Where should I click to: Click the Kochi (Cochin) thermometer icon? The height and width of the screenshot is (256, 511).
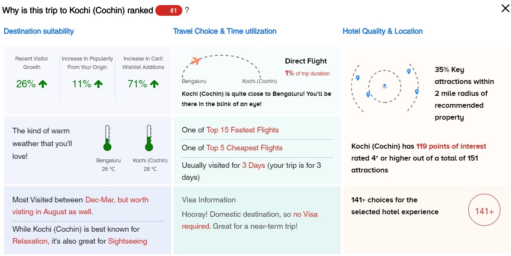pyautogui.click(x=149, y=138)
